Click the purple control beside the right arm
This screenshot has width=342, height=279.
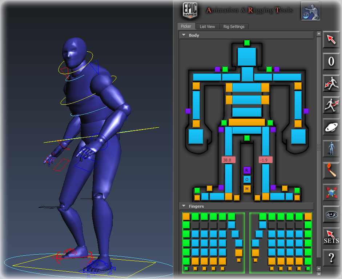coord(306,111)
